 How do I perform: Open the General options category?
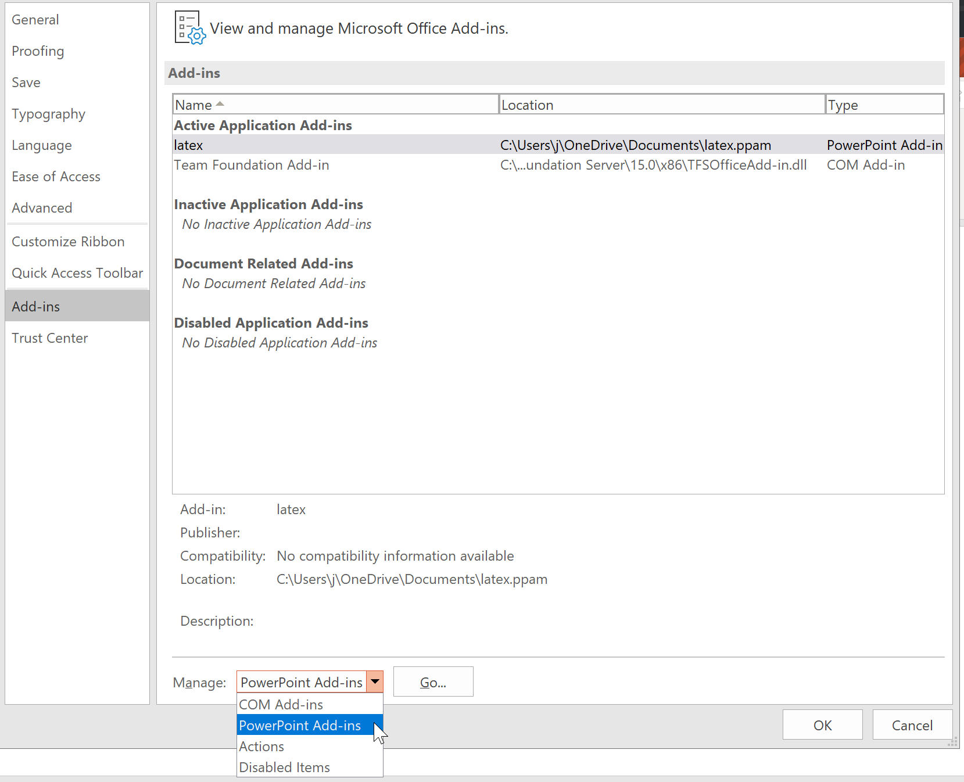[35, 20]
